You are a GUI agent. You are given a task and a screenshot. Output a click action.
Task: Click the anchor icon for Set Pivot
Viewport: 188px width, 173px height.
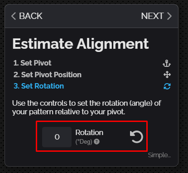coord(167,63)
